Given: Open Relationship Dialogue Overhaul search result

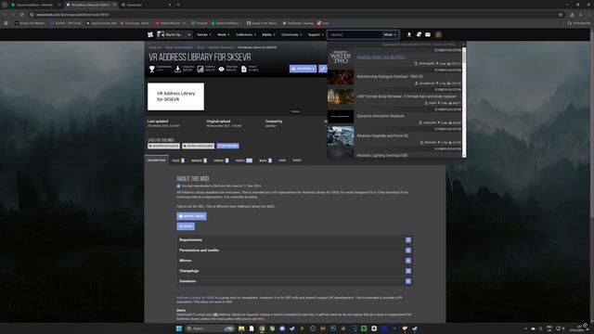Looking at the screenshot, I should pyautogui.click(x=390, y=77).
